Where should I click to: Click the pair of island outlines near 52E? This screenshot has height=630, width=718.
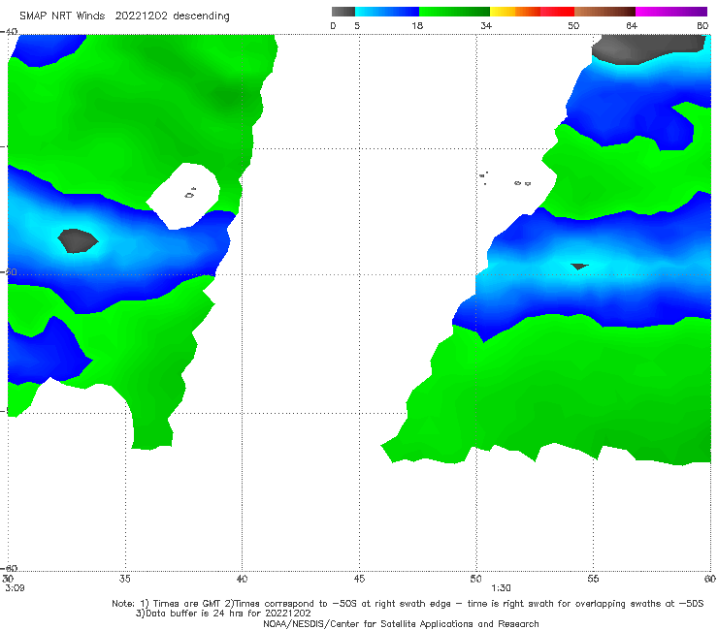522,183
